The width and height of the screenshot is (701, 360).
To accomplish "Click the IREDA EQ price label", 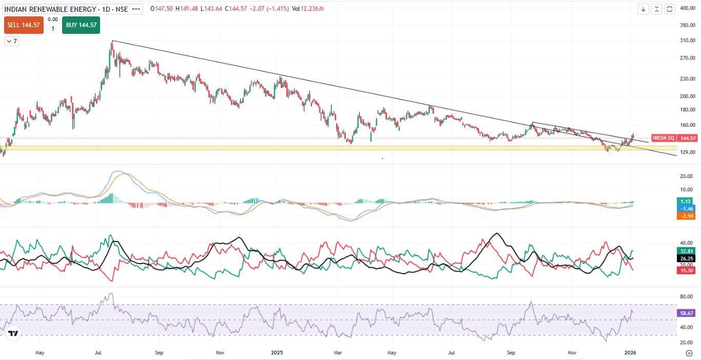I will click(664, 138).
